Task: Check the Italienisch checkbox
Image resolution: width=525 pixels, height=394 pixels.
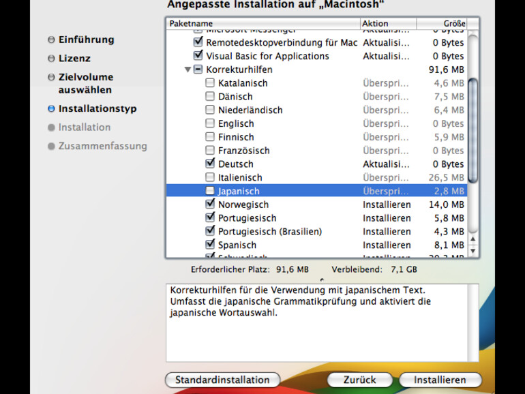Action: 210,177
